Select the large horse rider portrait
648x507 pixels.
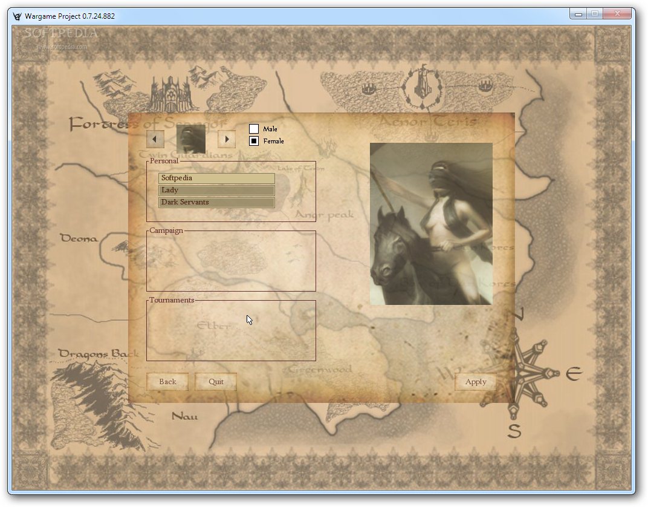point(431,224)
